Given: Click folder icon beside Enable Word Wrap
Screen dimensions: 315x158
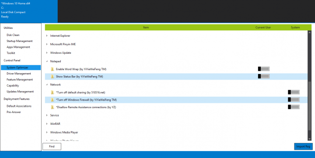Looking at the screenshot, I should coord(52,69).
